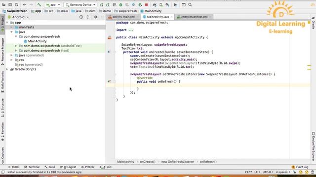Click the Scroll from Source target icon
Viewport: 316px width, 177px height.
coord(81,17)
